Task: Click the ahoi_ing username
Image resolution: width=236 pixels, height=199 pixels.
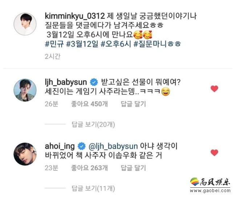Action: 60,146
